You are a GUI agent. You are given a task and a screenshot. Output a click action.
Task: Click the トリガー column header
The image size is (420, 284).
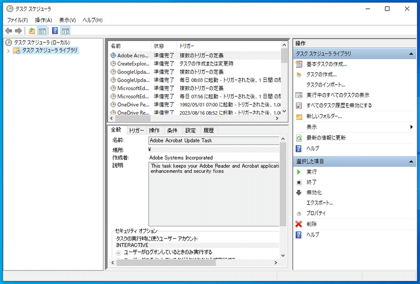tap(229, 46)
